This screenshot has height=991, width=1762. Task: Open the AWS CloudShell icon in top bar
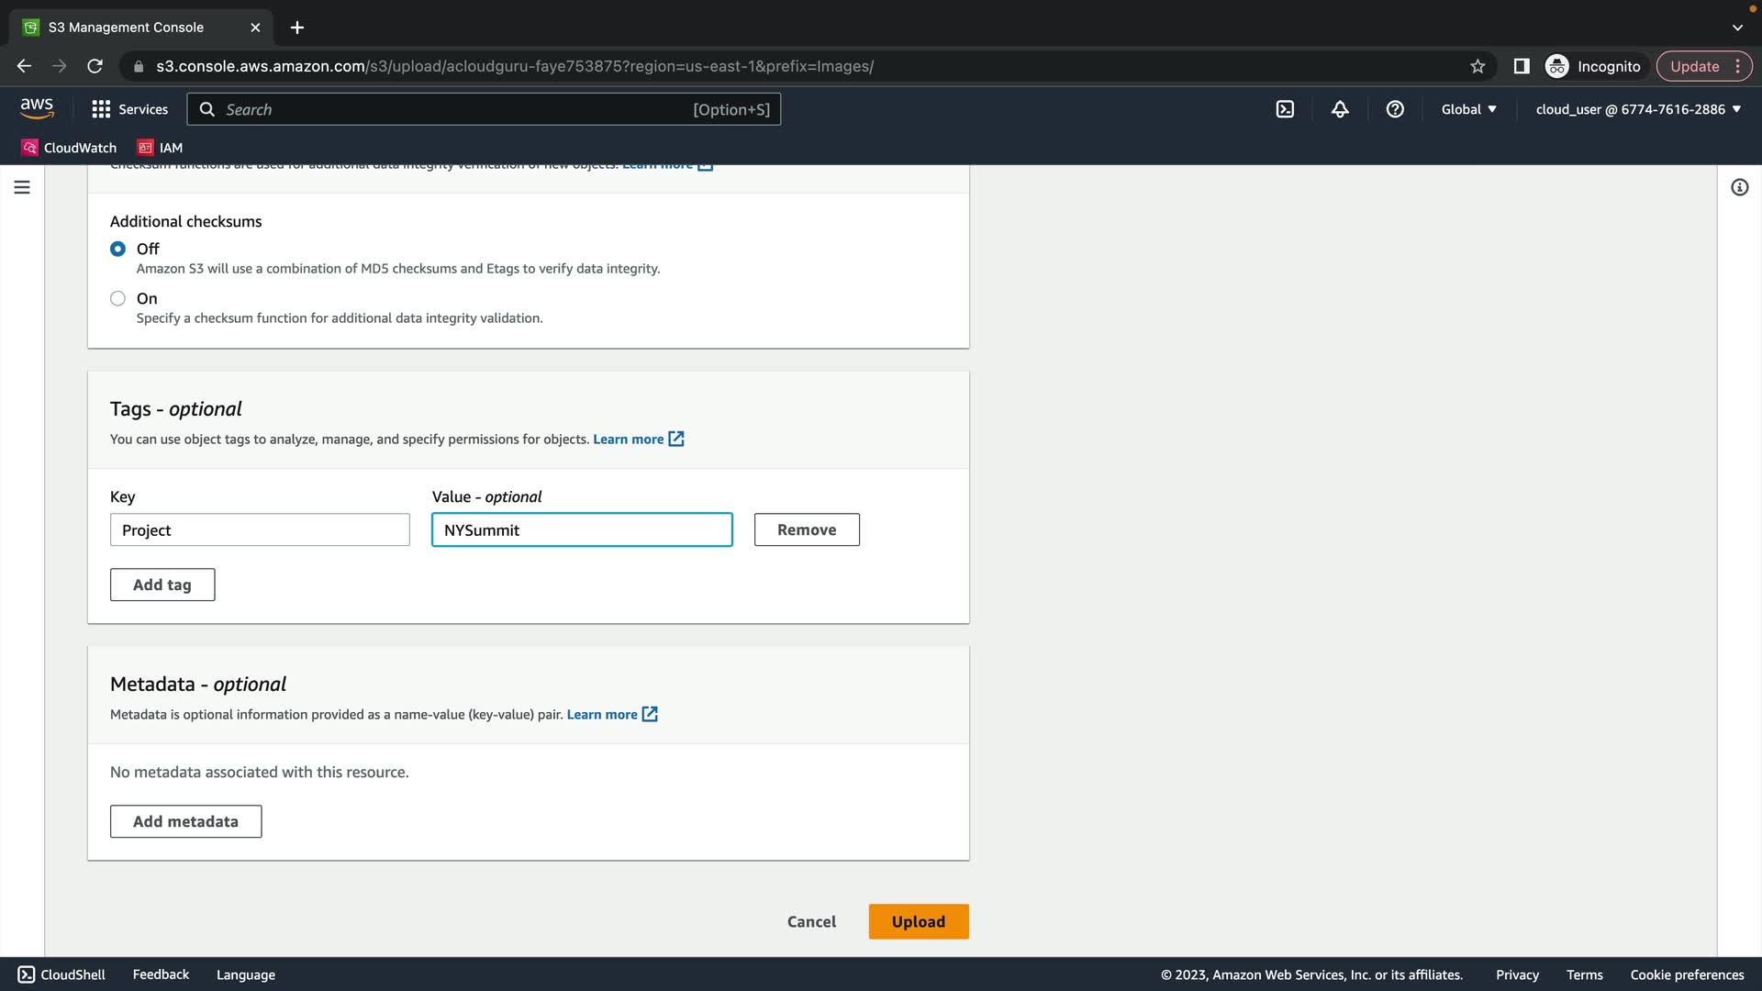[x=1285, y=109]
